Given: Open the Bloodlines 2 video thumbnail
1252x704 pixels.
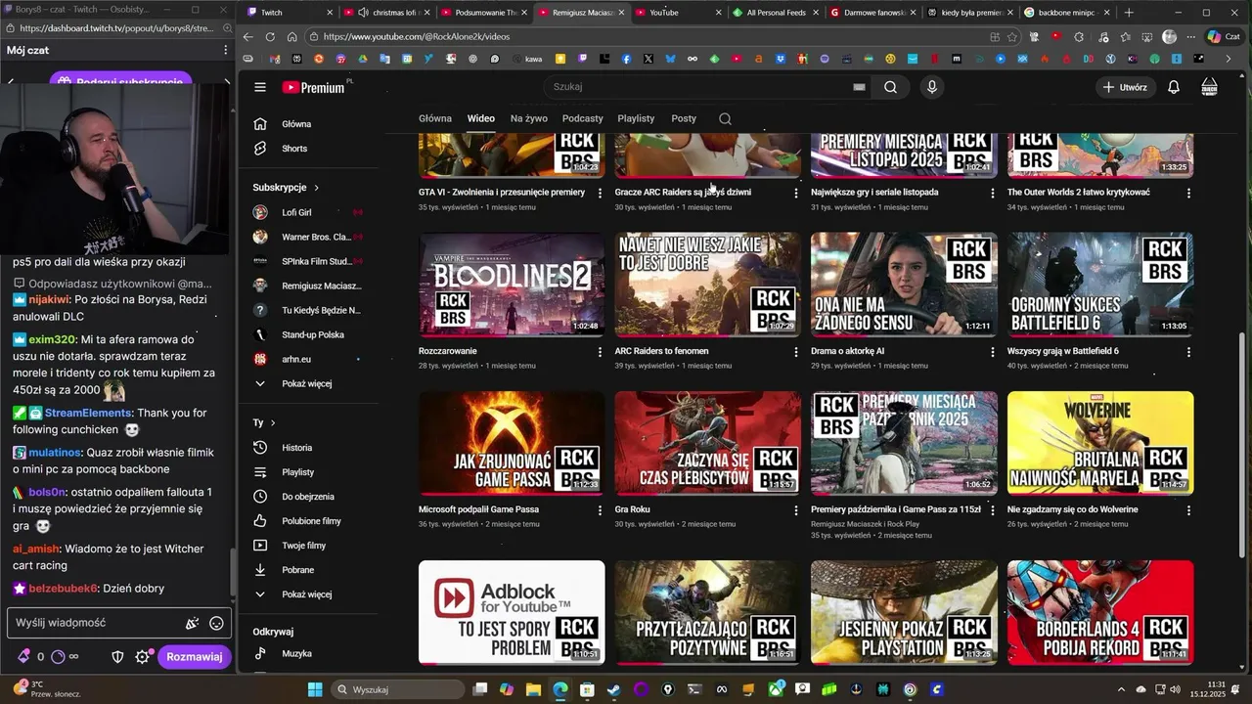Looking at the screenshot, I should (x=512, y=285).
